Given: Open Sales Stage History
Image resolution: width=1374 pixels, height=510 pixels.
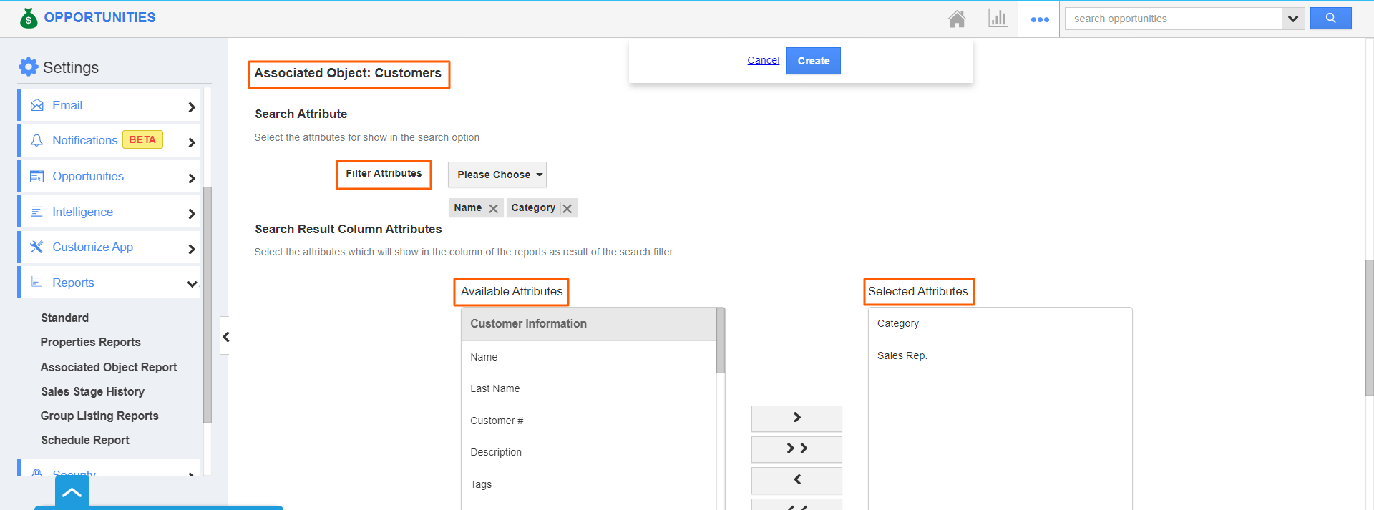Looking at the screenshot, I should [x=93, y=391].
